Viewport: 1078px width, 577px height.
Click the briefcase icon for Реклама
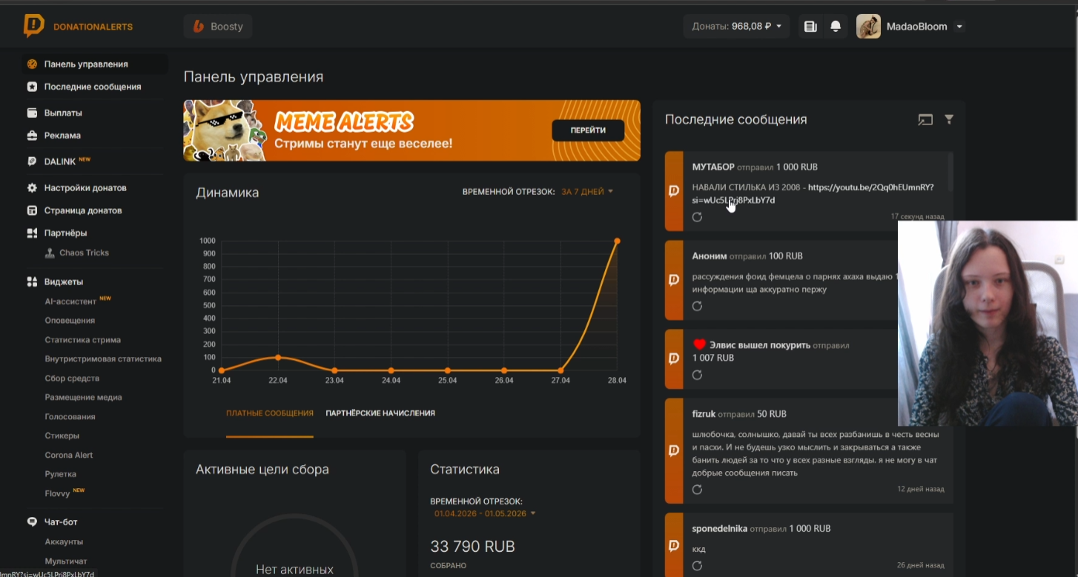32,136
